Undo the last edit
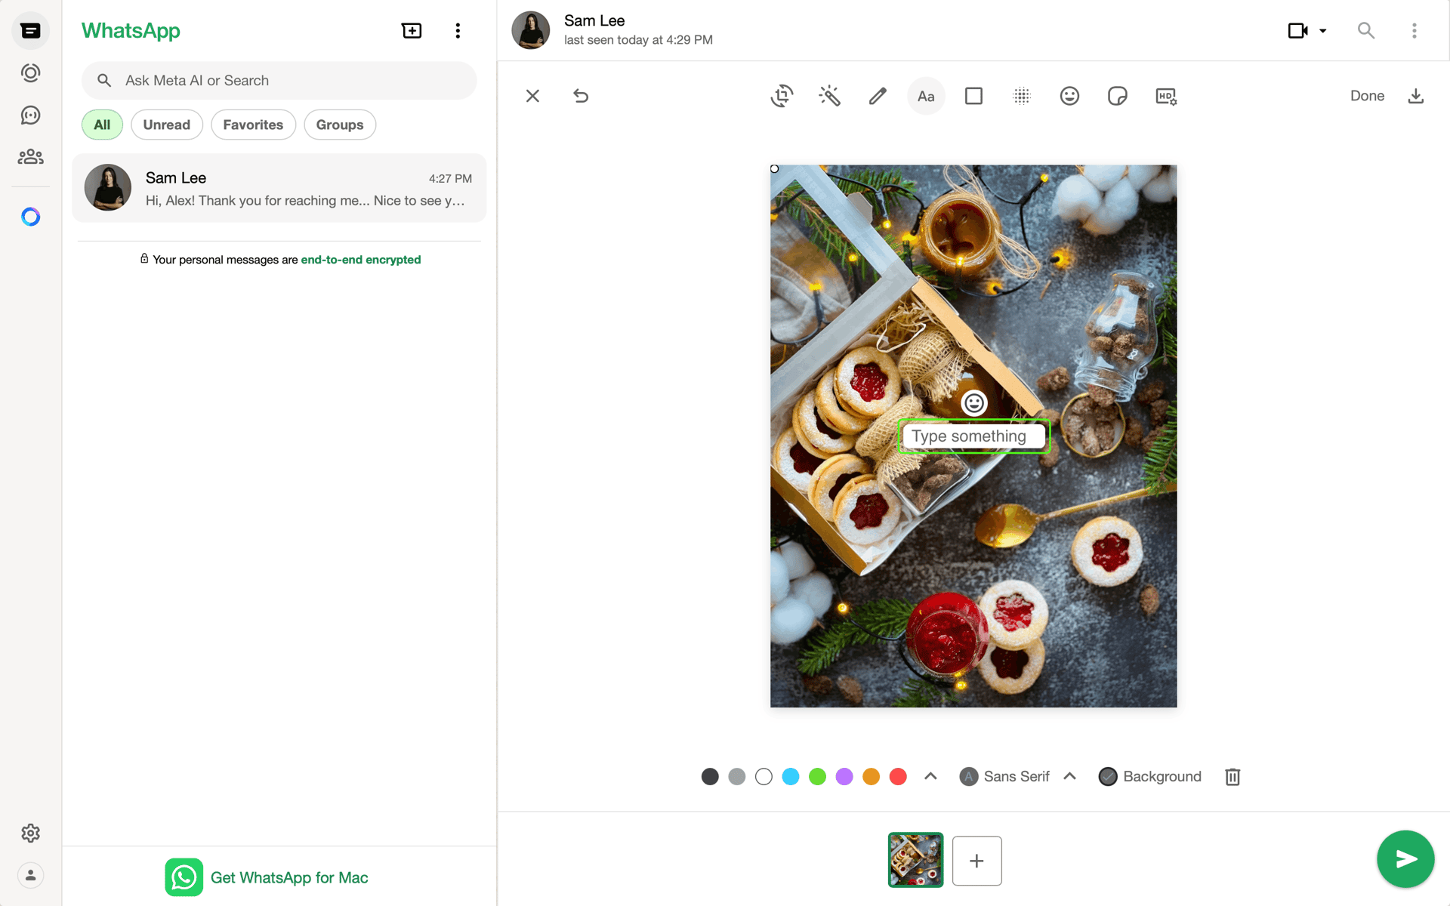This screenshot has height=906, width=1450. coord(581,96)
